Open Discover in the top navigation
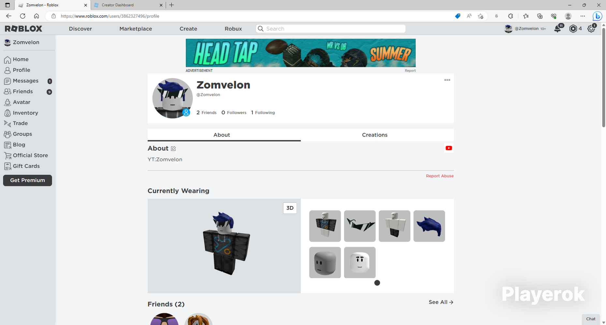Screen dimensions: 606x325 (x=80, y=29)
